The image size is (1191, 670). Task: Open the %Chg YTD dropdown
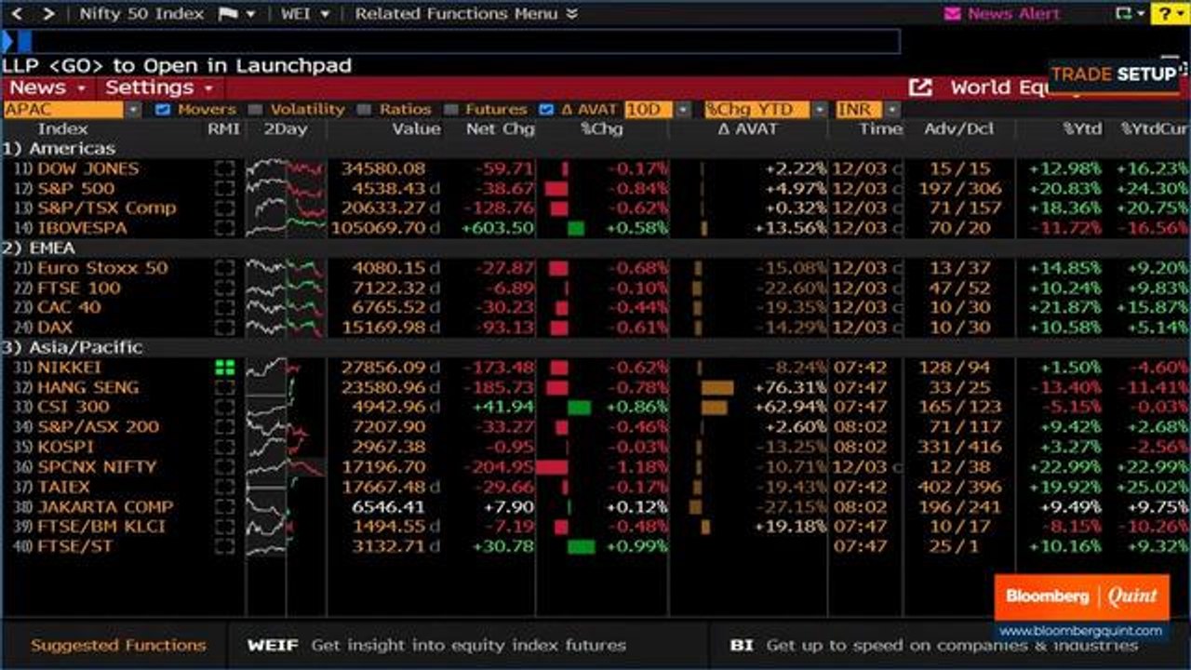click(820, 110)
